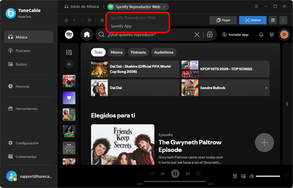Expand the right side panel arrow
The height and width of the screenshot is (188, 293).
coord(287,104)
